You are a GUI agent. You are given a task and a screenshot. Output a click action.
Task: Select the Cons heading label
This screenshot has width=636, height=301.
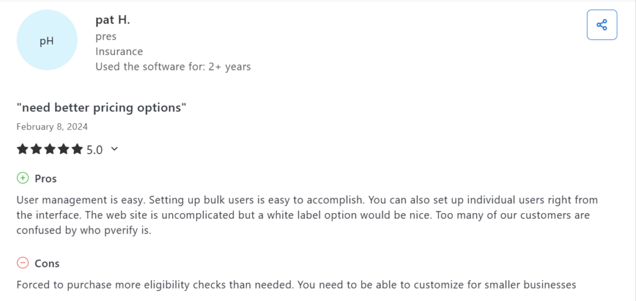click(x=47, y=263)
